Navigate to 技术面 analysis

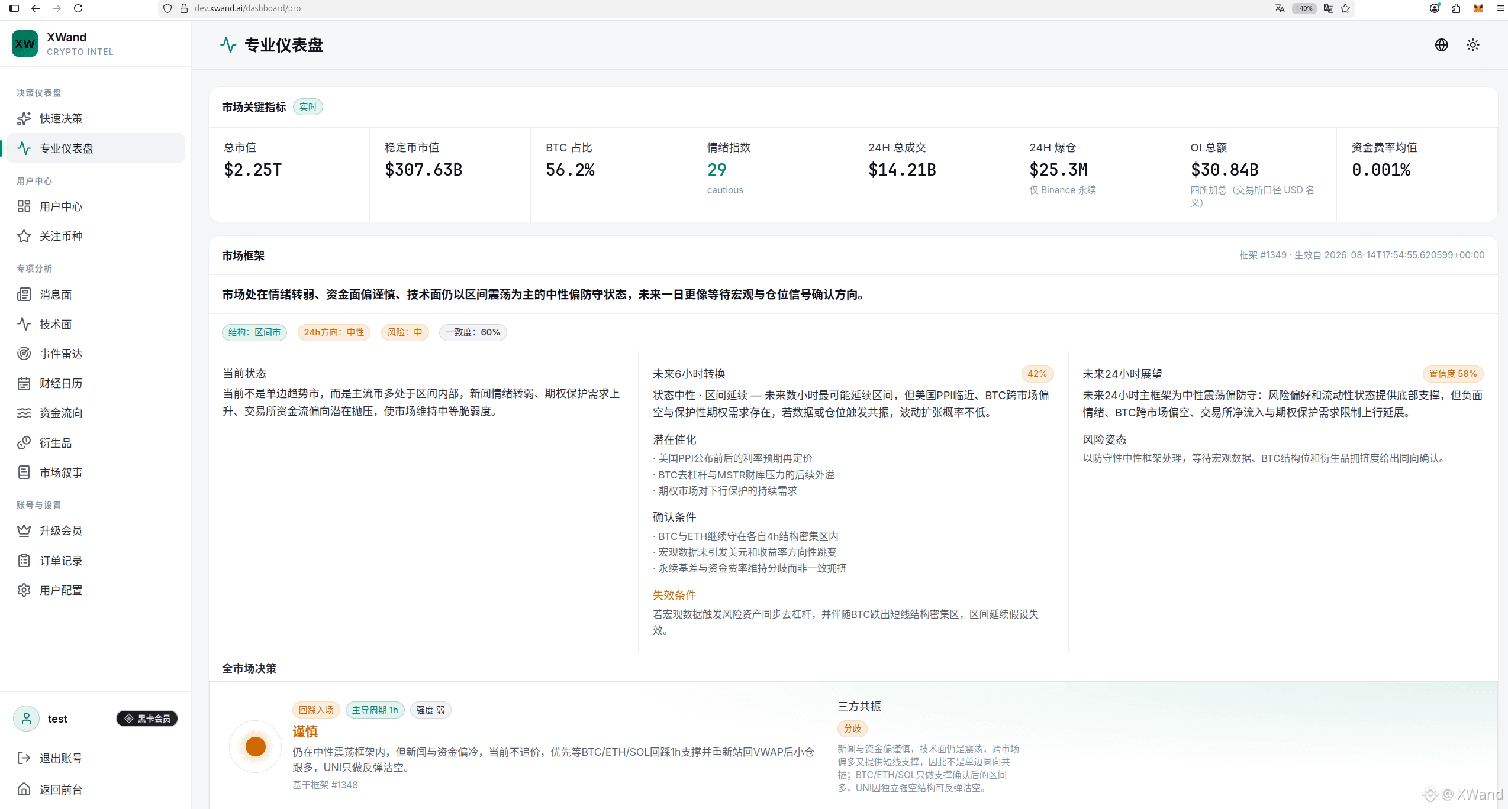coord(95,324)
